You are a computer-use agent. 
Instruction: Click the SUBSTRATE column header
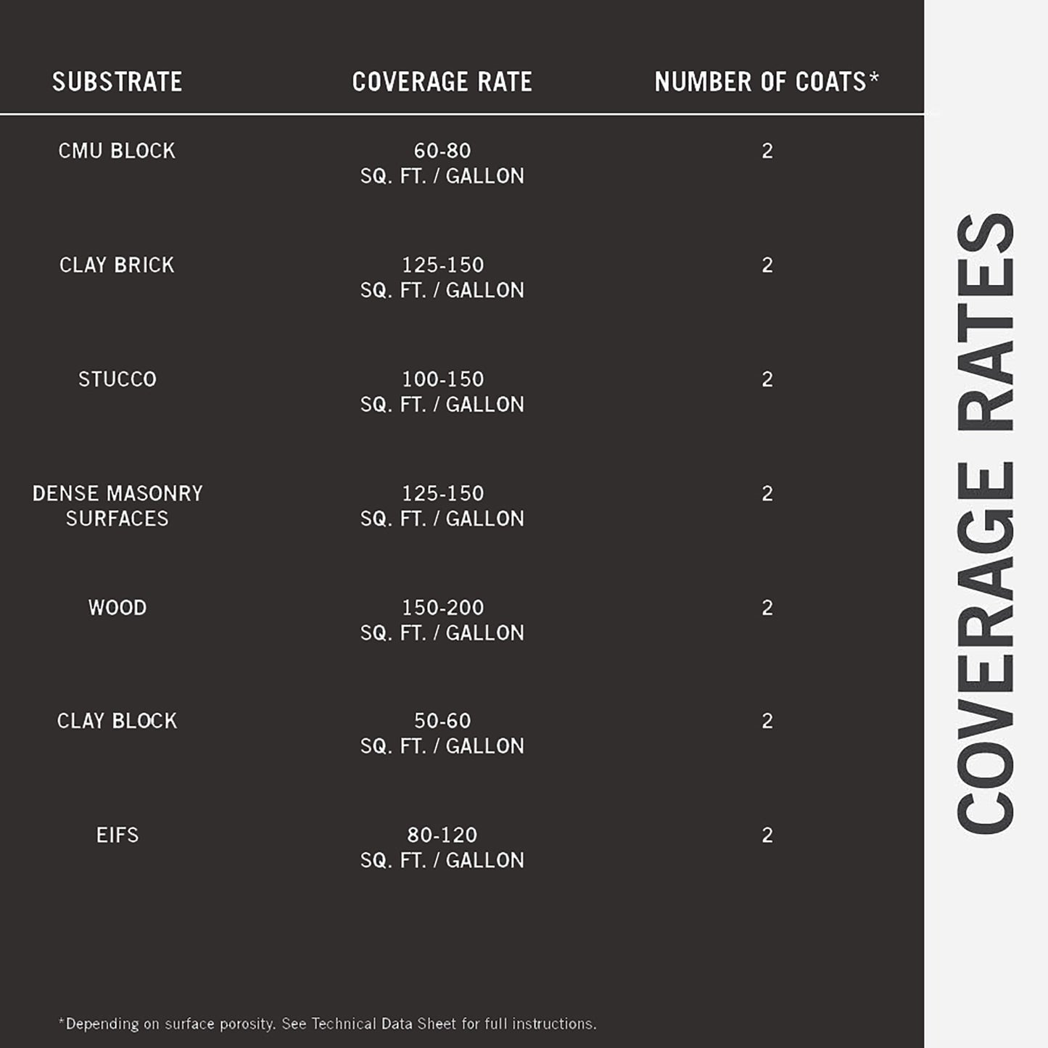click(117, 82)
